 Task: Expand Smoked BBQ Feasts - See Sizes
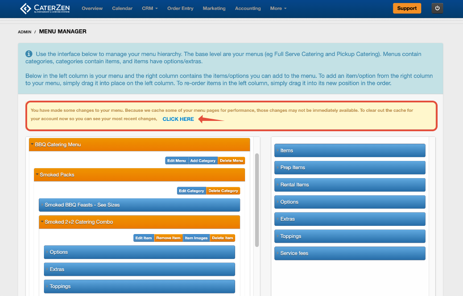[140, 205]
